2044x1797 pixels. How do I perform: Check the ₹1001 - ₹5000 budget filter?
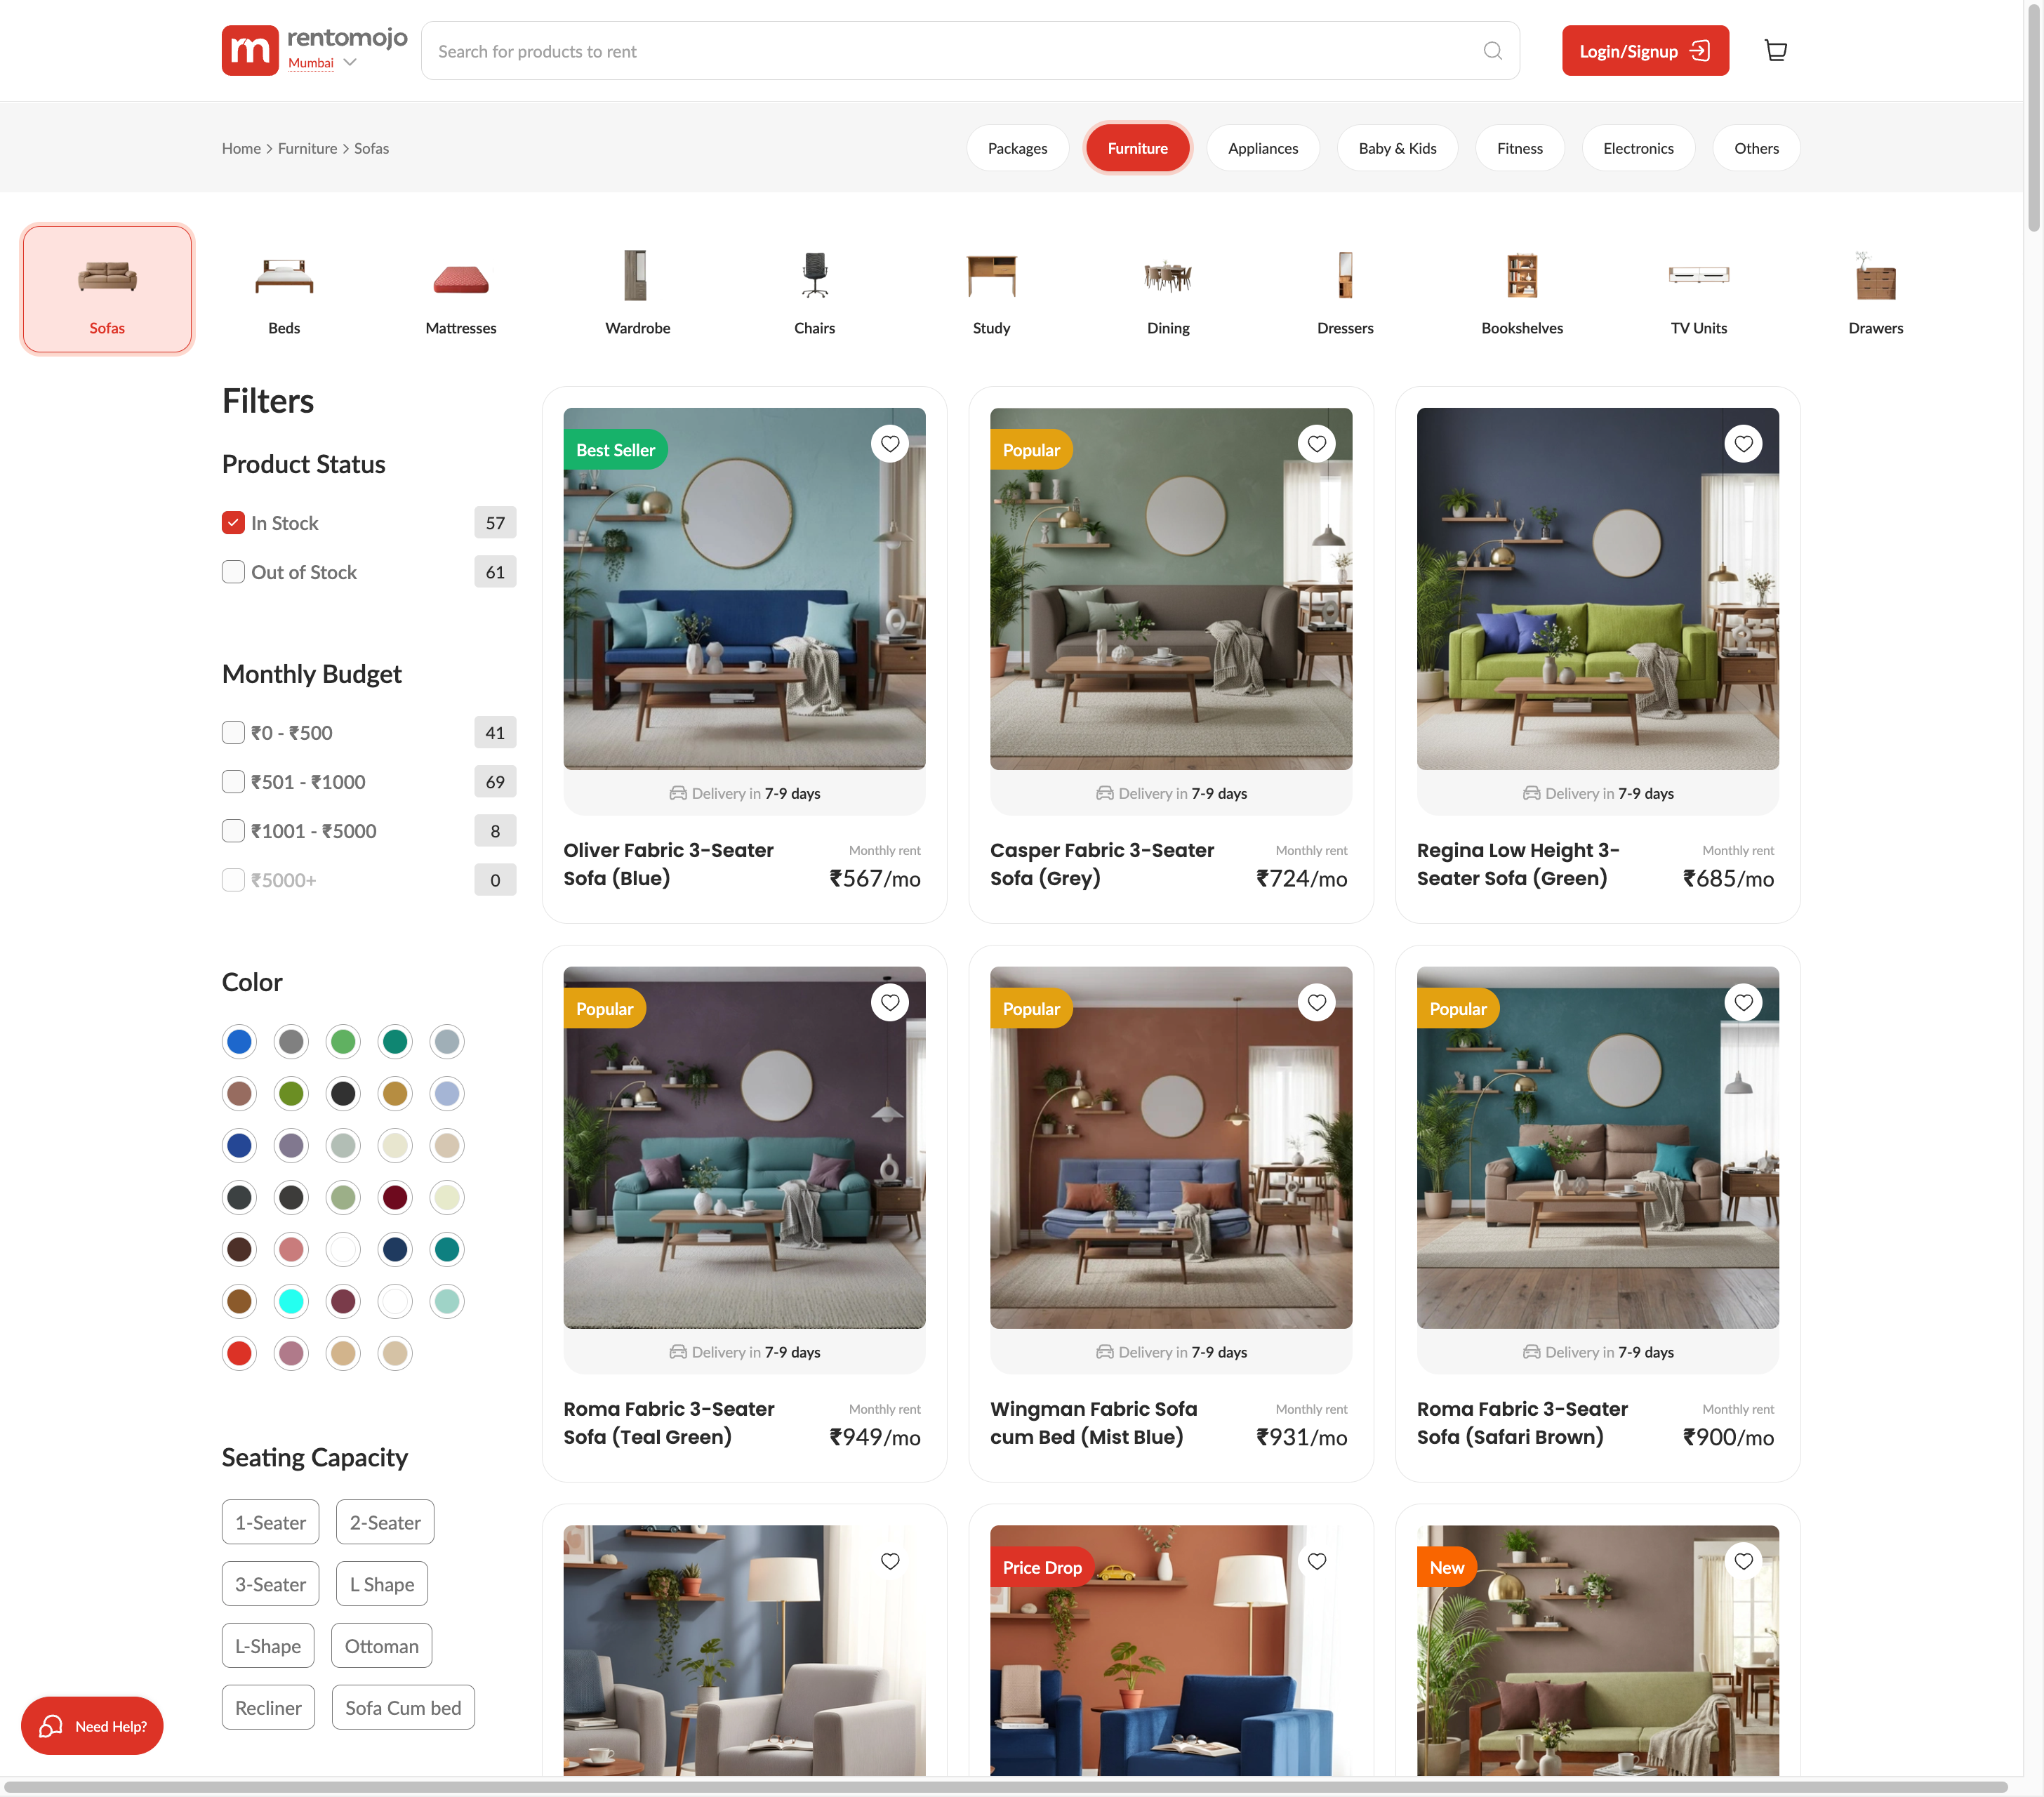point(233,831)
